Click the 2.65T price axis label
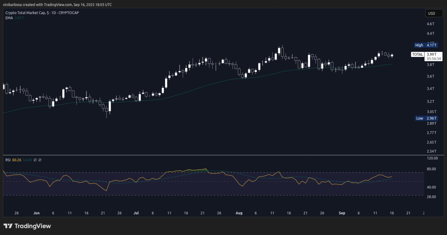The height and width of the screenshot is (235, 447). click(431, 142)
